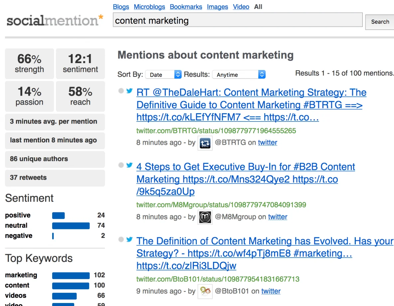394x306 pixels.
Task: Click the positive sentiment label
Action: click(18, 215)
